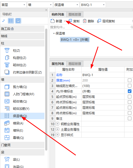Open the 首层 floor dropdown
This screenshot has width=133, height=168.
pyautogui.click(x=14, y=5)
